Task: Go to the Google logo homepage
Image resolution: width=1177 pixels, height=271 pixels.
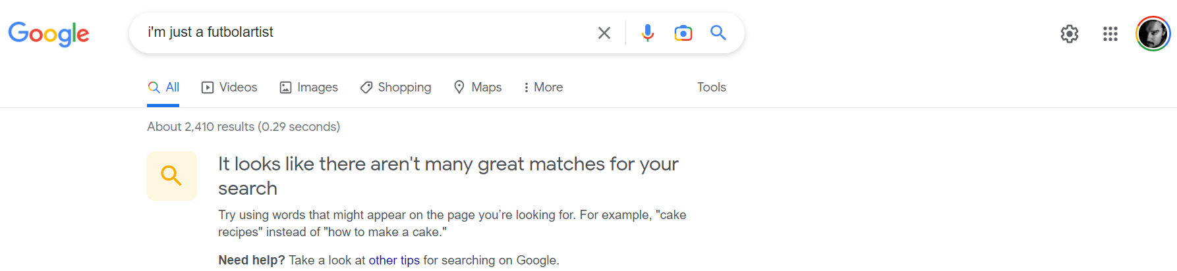Action: point(49,34)
